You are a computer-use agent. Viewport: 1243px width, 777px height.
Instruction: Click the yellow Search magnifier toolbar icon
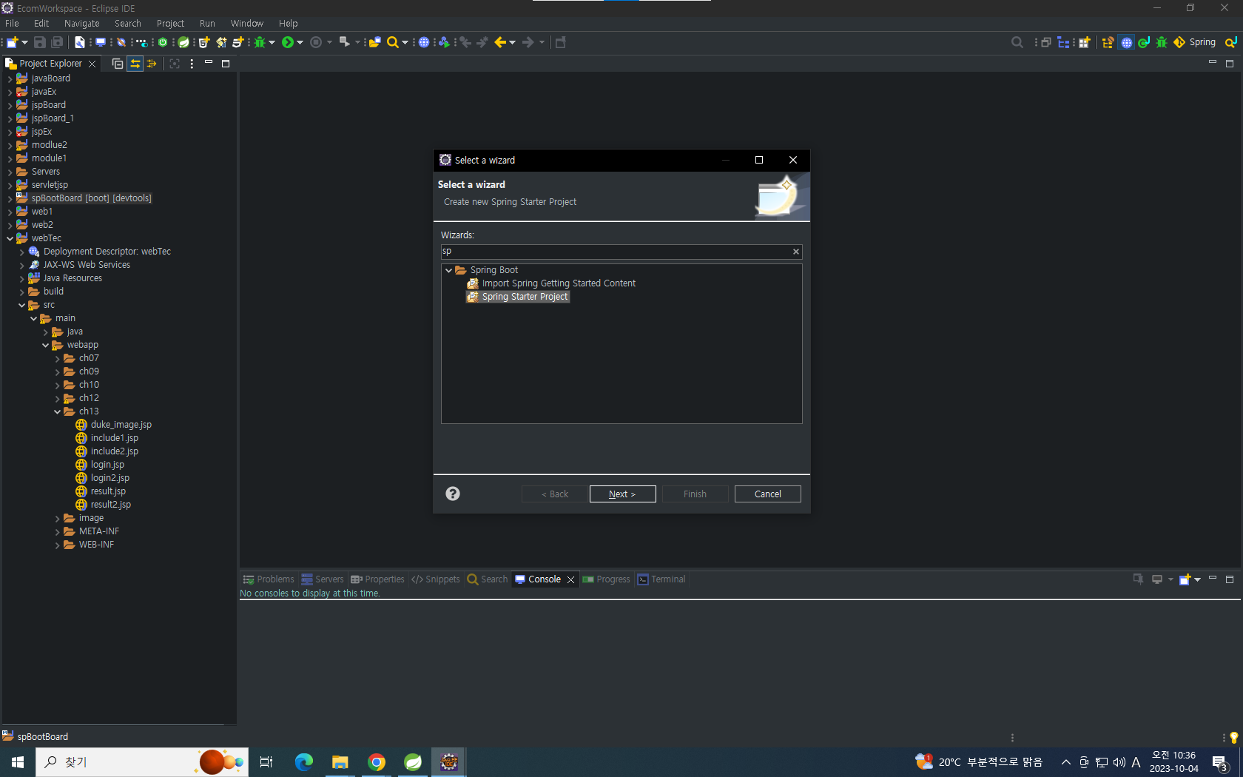pos(393,42)
